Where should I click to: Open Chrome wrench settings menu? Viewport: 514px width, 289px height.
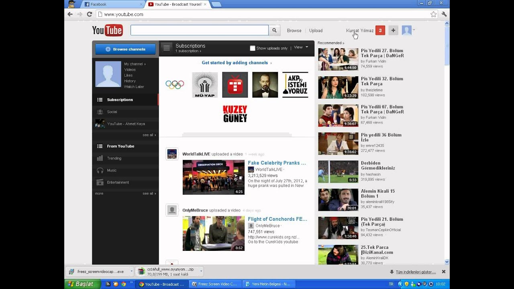pos(444,14)
